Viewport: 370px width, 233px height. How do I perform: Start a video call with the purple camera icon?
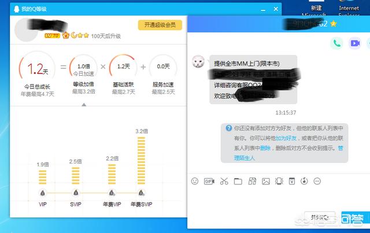click(x=355, y=43)
